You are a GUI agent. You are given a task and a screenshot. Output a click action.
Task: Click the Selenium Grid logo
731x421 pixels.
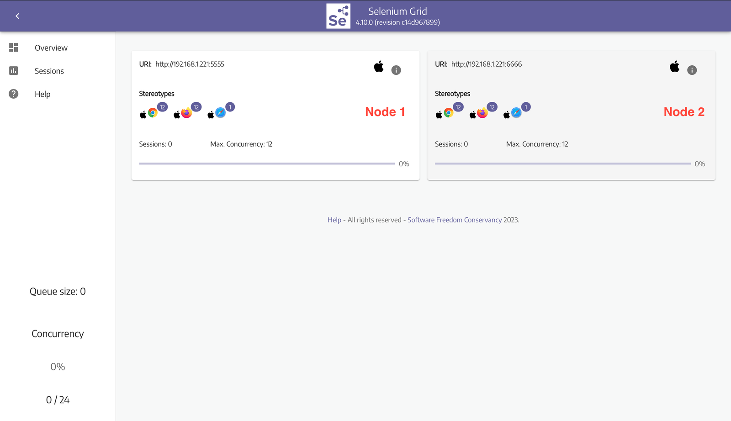pyautogui.click(x=338, y=16)
